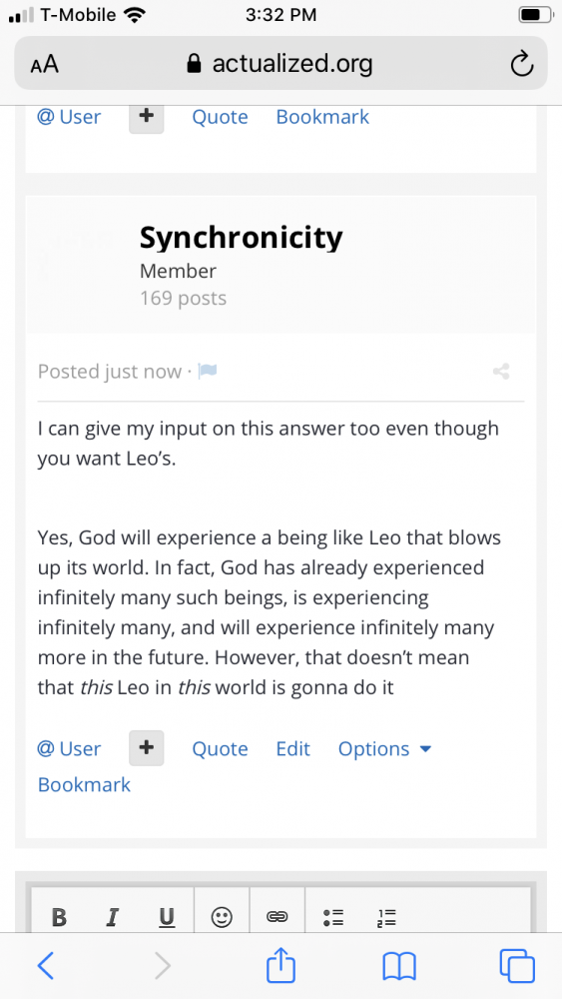Tap the actualized.org address bar

click(281, 63)
